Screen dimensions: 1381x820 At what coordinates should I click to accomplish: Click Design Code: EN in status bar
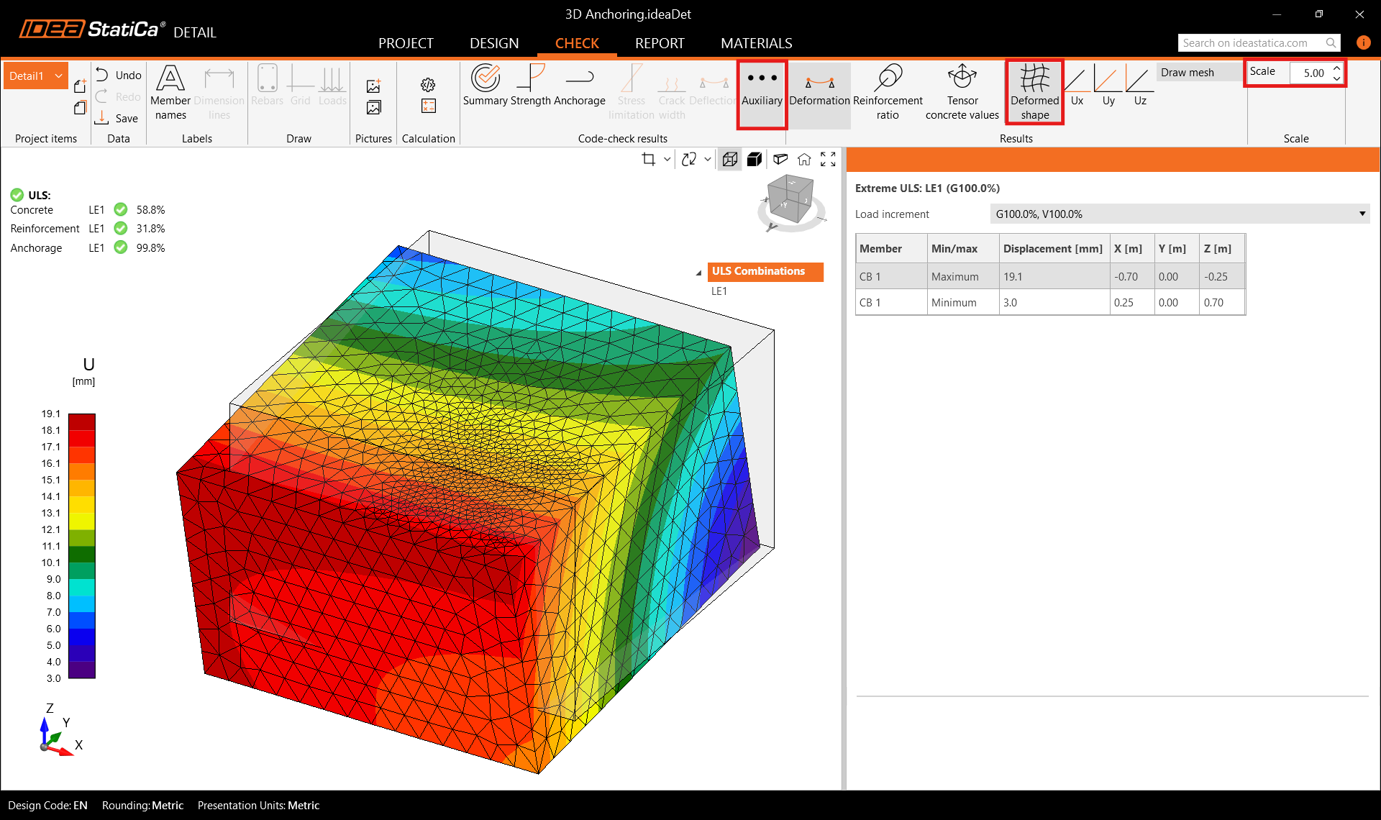(47, 806)
